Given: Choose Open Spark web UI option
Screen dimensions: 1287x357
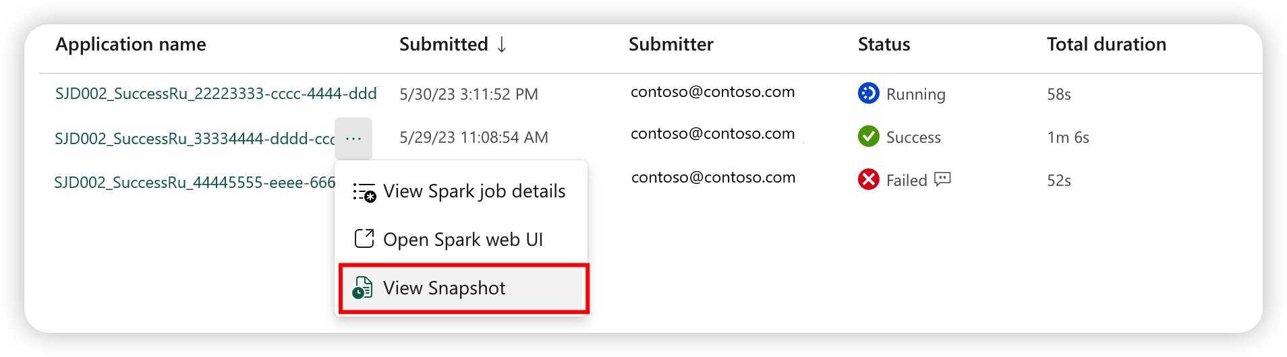Looking at the screenshot, I should click(x=463, y=240).
